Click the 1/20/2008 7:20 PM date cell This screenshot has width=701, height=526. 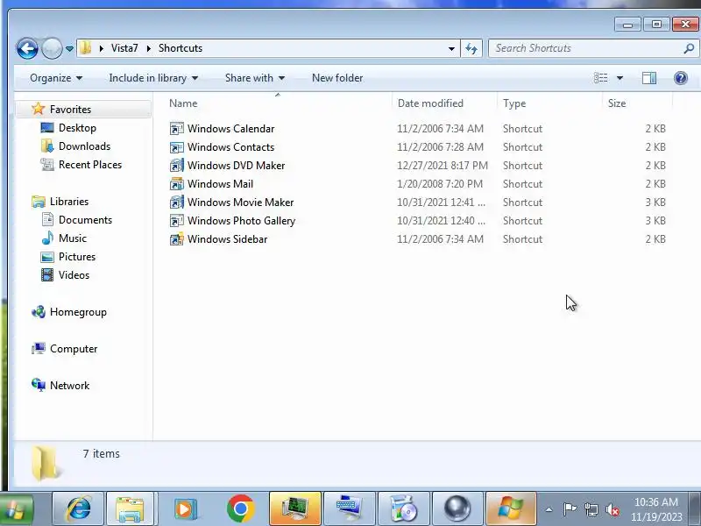pyautogui.click(x=440, y=184)
